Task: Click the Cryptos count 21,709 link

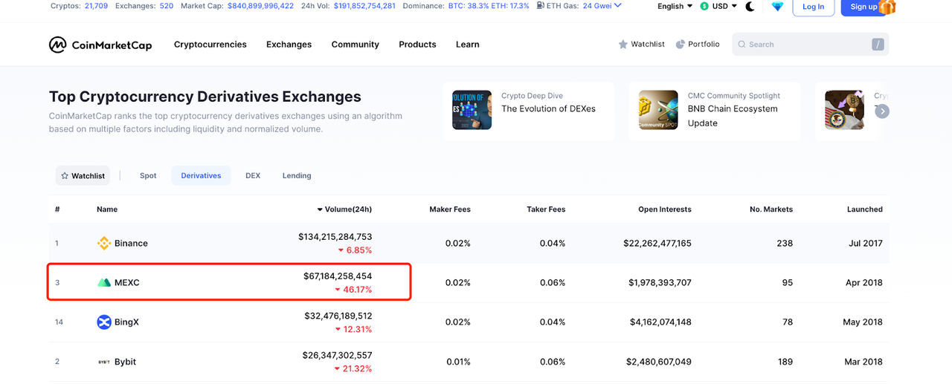Action: click(97, 6)
